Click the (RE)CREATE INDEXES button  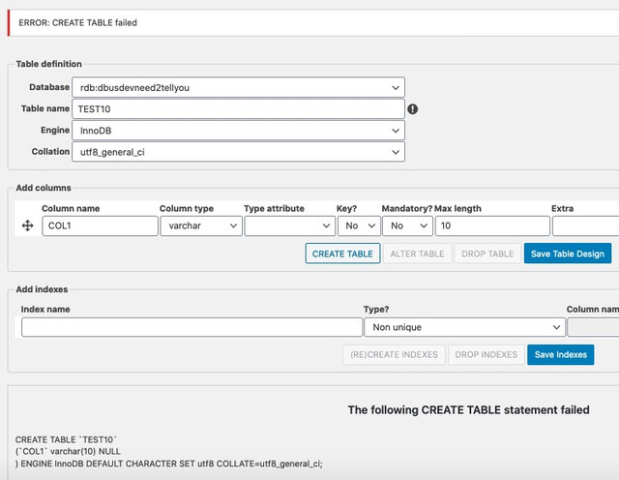pos(394,355)
